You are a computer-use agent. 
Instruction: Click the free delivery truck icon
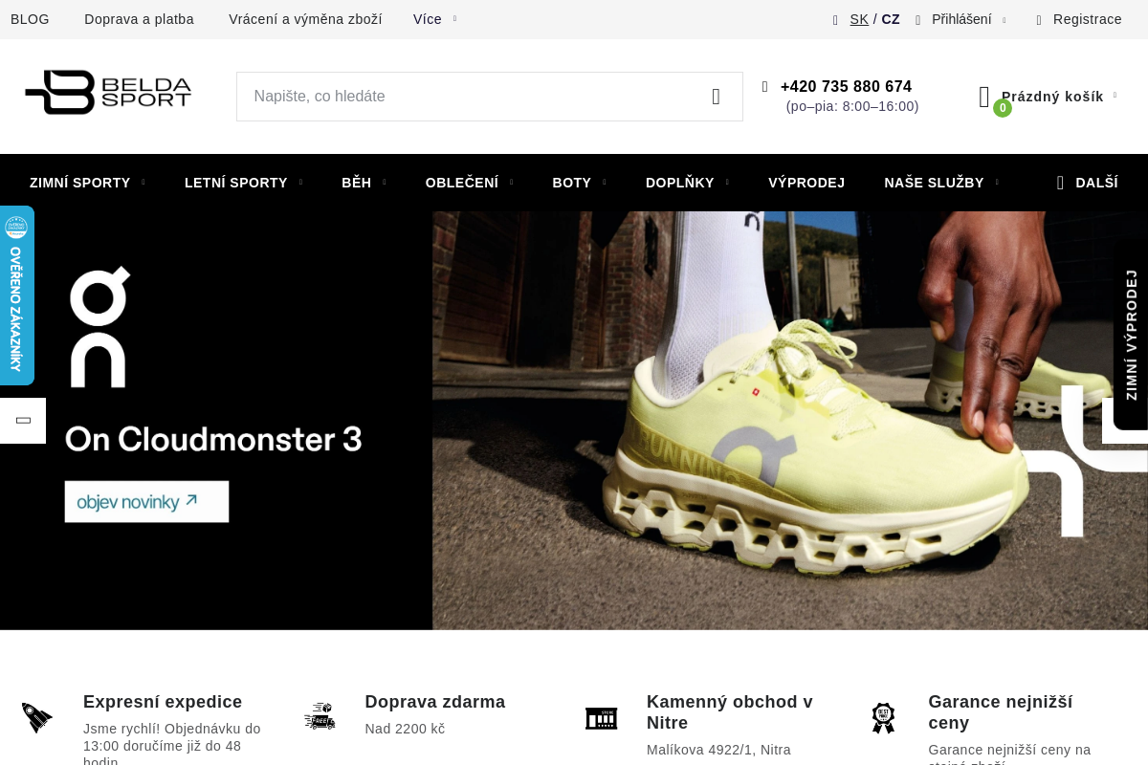tap(320, 716)
